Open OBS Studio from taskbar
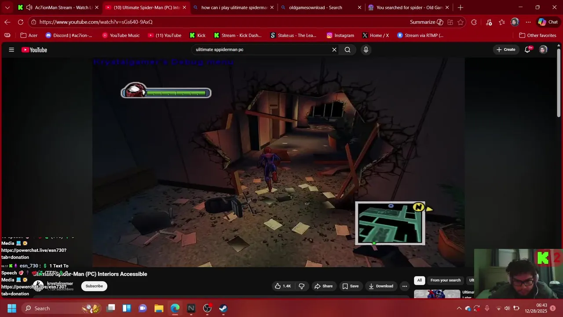This screenshot has width=563, height=317. tap(207, 308)
